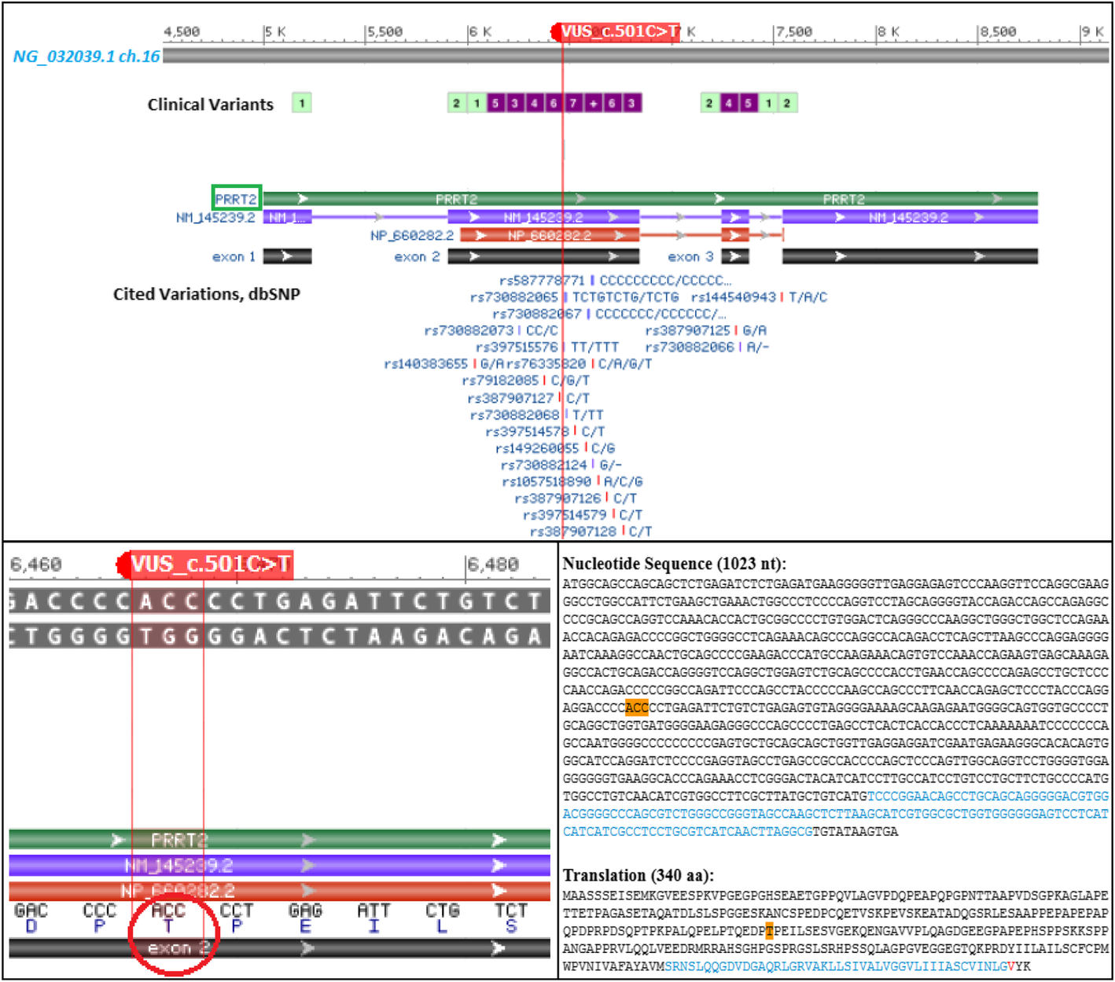Click the Cited Variations, dbSNP track label

tap(207, 294)
